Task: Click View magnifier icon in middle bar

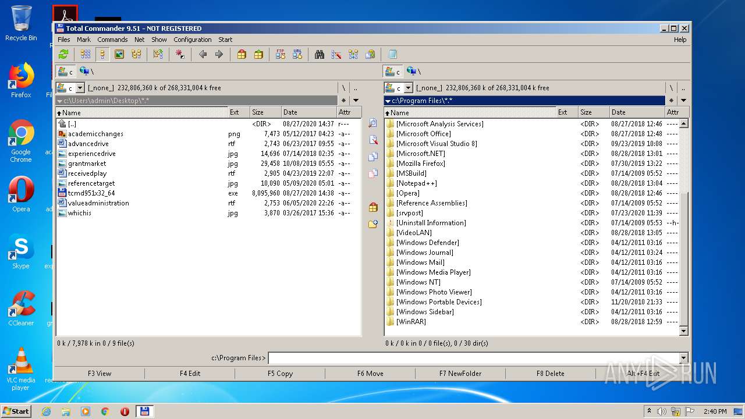Action: [373, 123]
